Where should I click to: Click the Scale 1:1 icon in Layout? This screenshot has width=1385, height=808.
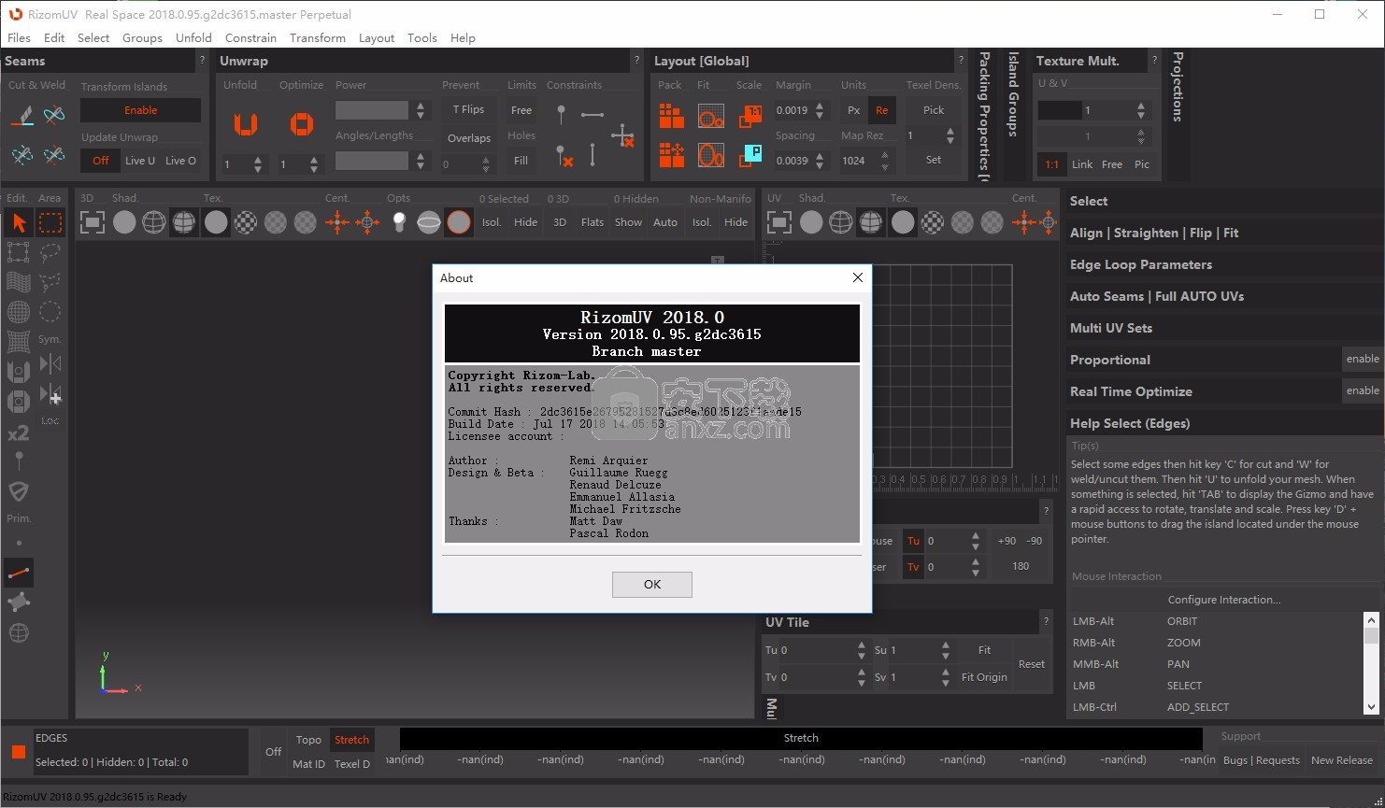(x=750, y=116)
